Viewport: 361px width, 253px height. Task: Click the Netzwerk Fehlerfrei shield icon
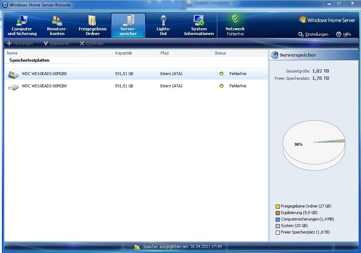pyautogui.click(x=235, y=19)
